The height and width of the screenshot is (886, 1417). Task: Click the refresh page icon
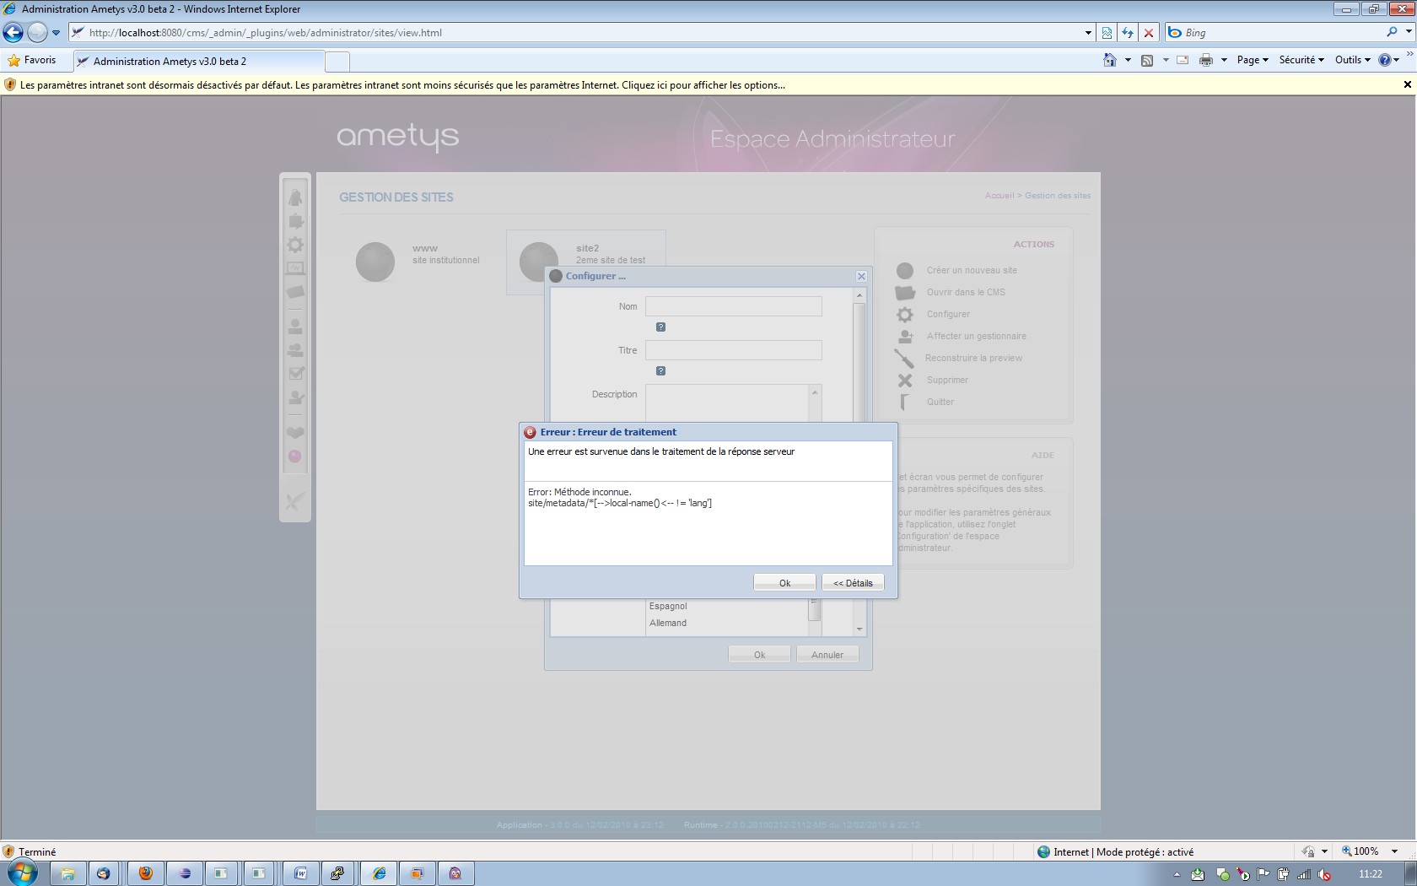1128,33
